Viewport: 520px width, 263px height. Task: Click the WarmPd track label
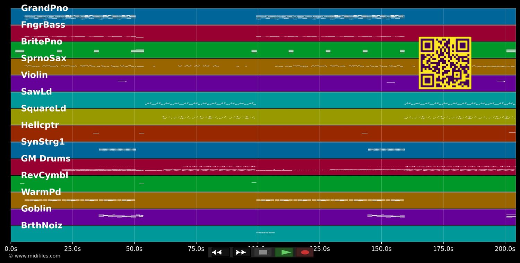pos(41,192)
